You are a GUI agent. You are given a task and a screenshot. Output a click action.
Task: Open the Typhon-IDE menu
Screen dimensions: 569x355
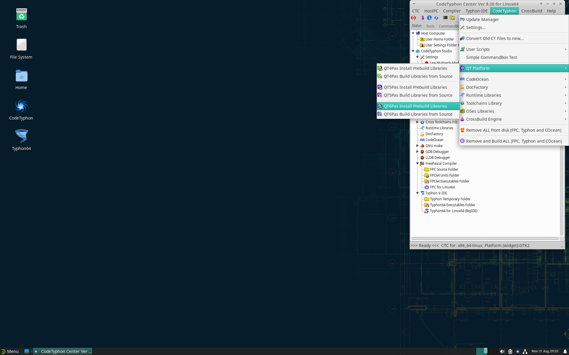click(x=476, y=11)
